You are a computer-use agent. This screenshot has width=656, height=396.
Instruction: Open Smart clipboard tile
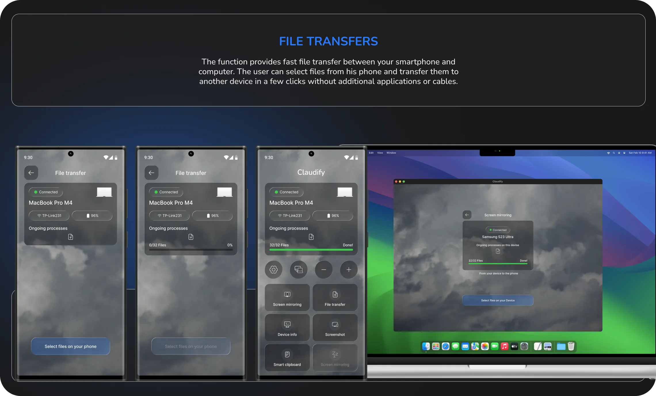click(x=287, y=358)
